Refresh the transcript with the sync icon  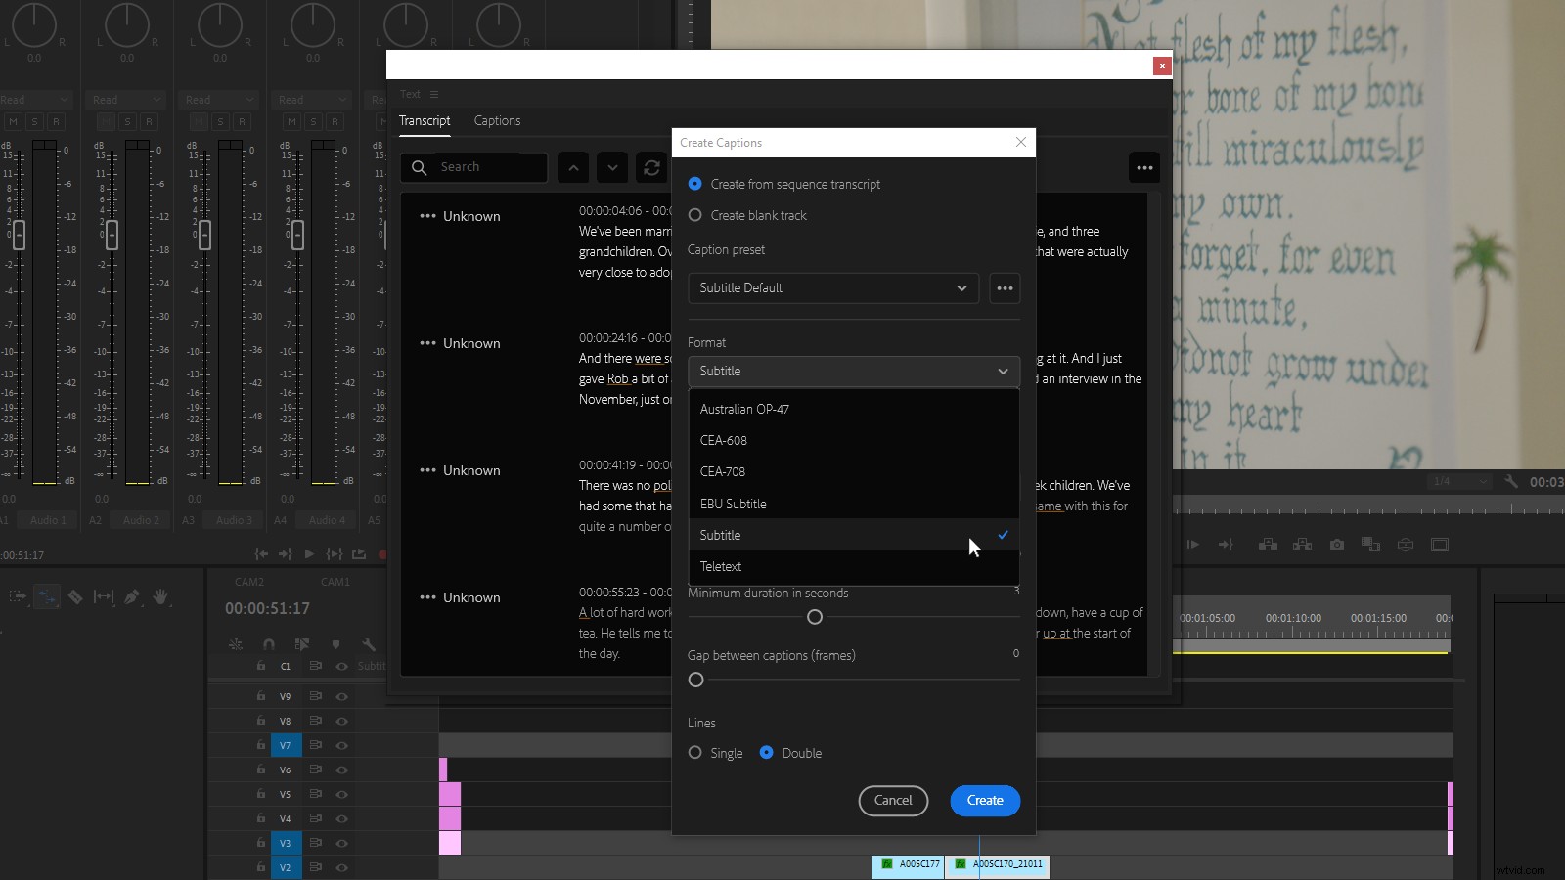click(651, 167)
